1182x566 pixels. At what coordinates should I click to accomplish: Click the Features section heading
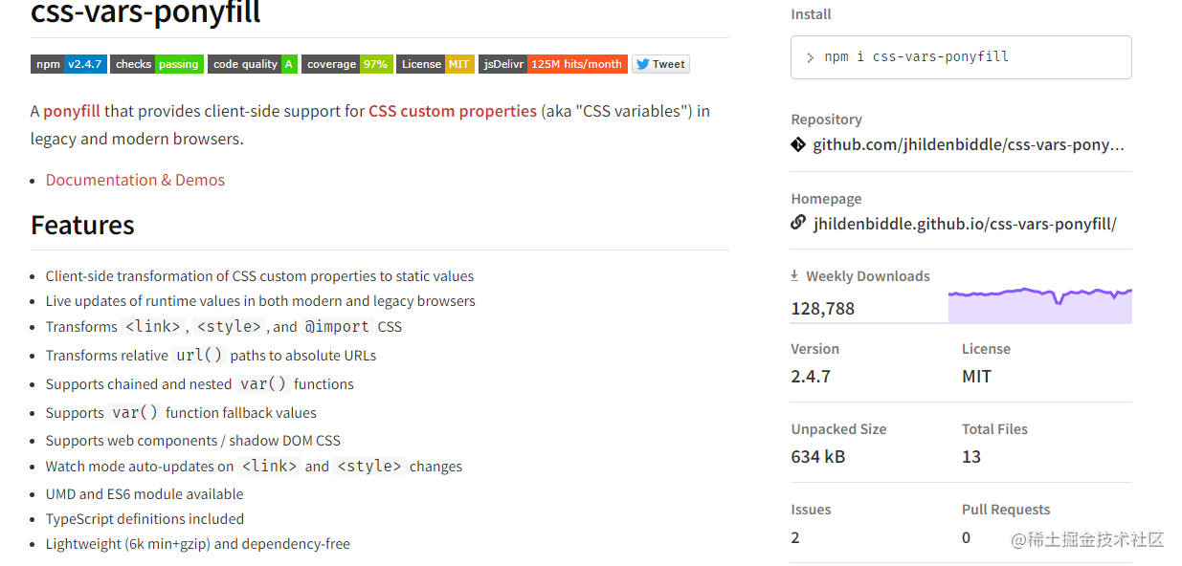[82, 225]
